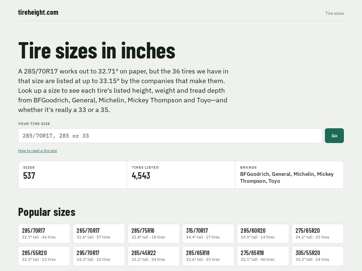Open the Tire sizes nav link

pyautogui.click(x=335, y=13)
